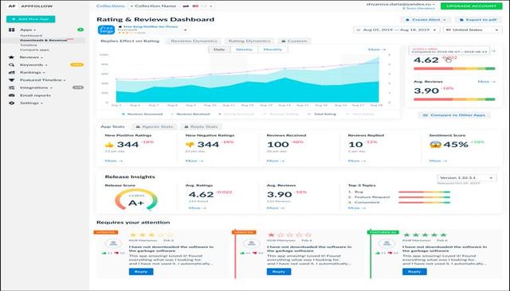Switch to Reply Stats tab

pyautogui.click(x=202, y=127)
